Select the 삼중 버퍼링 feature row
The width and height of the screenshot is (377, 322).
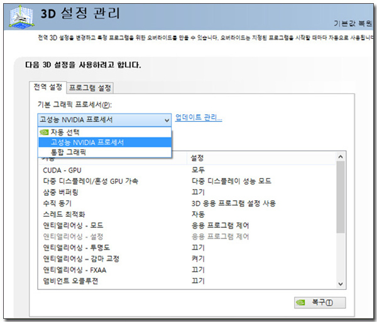(x=187, y=192)
